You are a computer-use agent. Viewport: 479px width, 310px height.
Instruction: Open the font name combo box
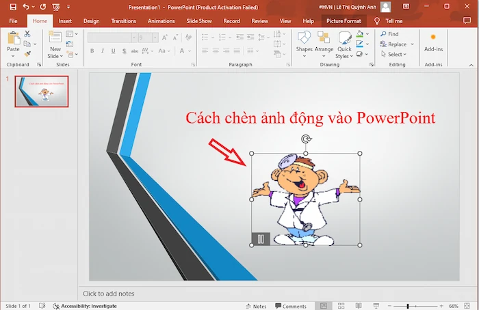(x=112, y=38)
